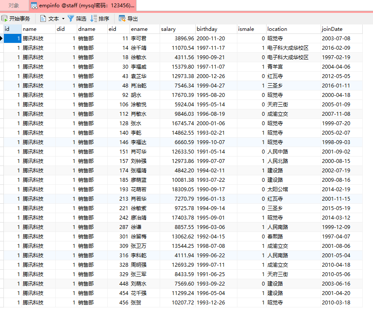
Task: Click the Export (导出) icon
Action: 122,18
